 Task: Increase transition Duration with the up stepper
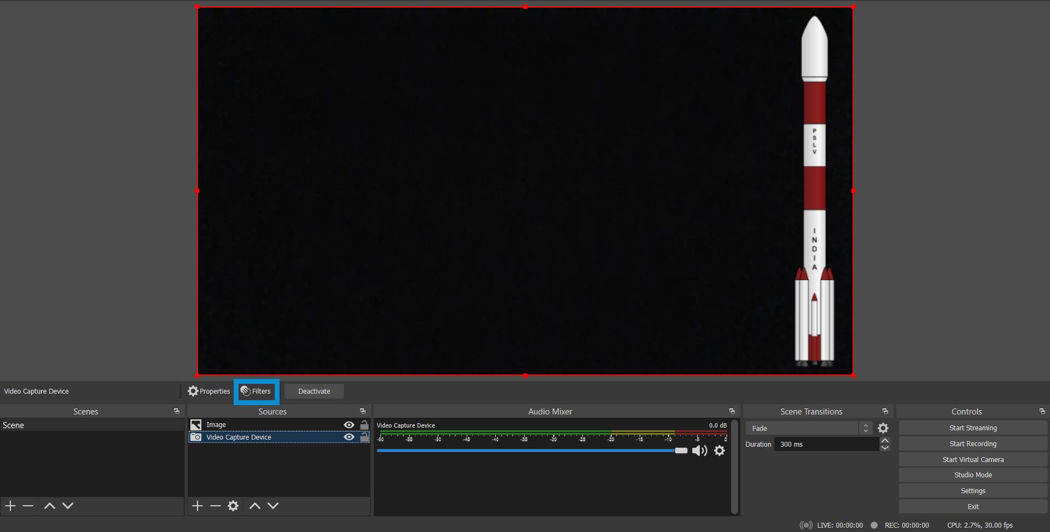coord(885,441)
